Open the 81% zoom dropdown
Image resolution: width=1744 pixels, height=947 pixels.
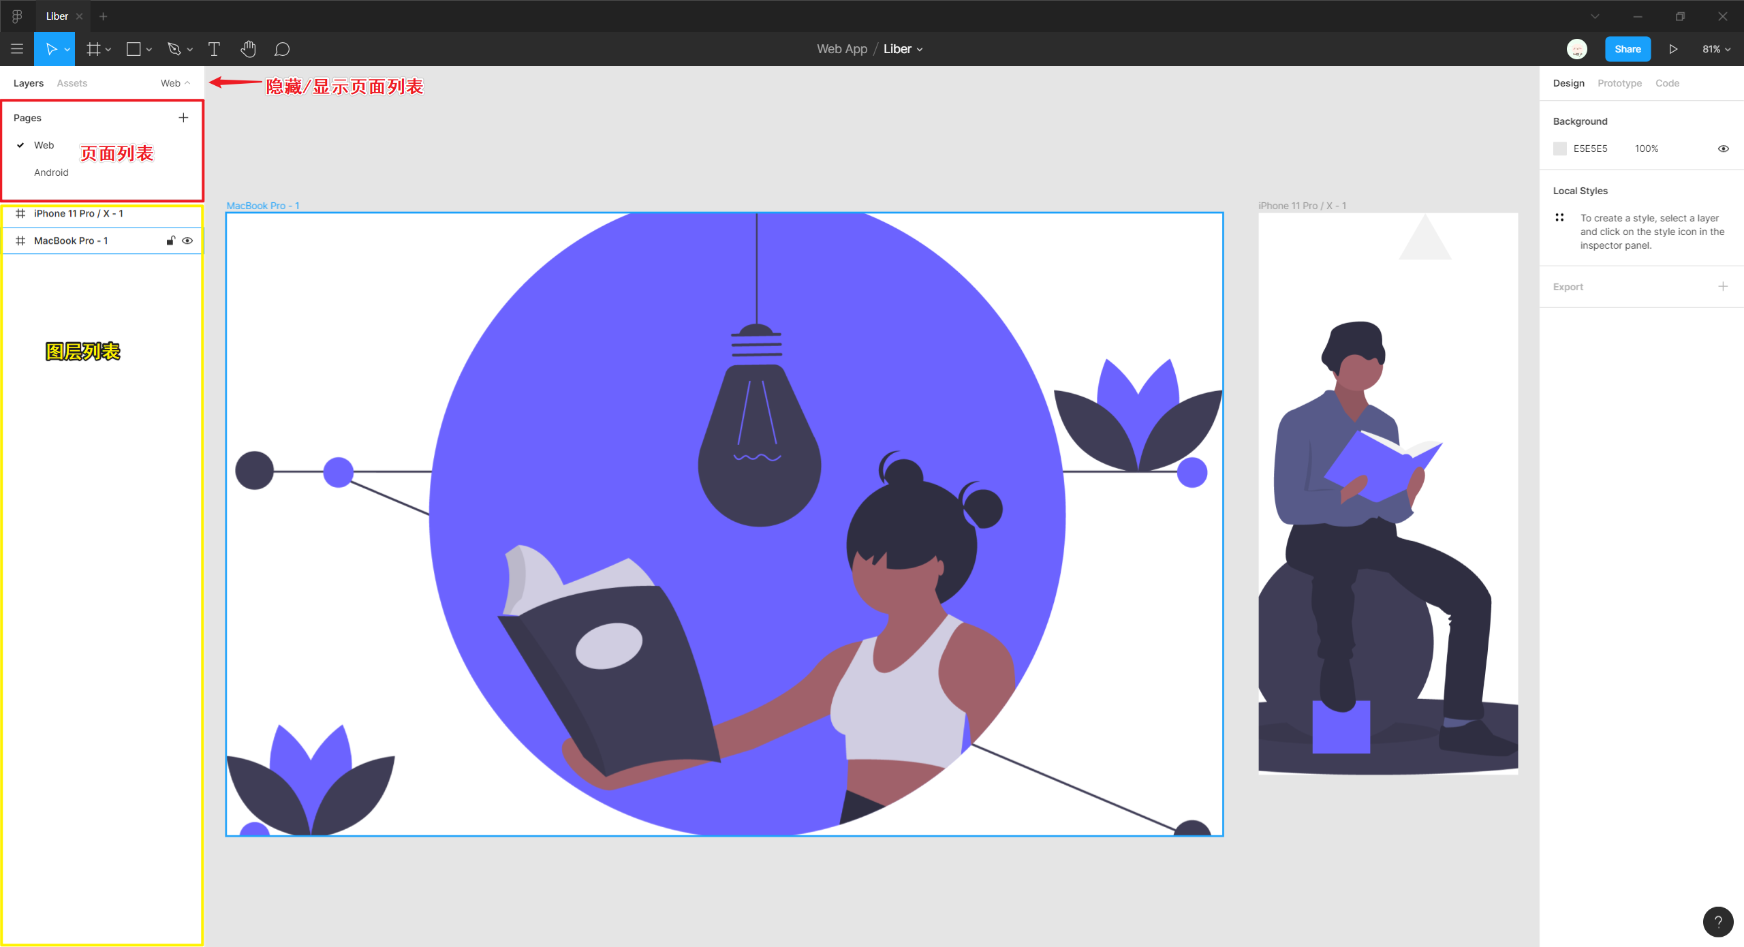coord(1715,49)
